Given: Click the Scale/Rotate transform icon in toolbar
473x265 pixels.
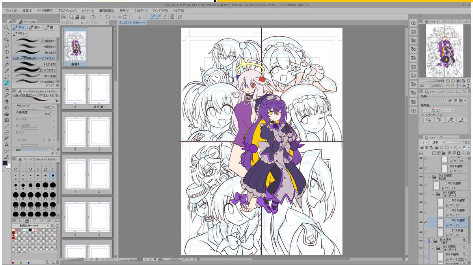Looking at the screenshot, I should pyautogui.click(x=125, y=17).
